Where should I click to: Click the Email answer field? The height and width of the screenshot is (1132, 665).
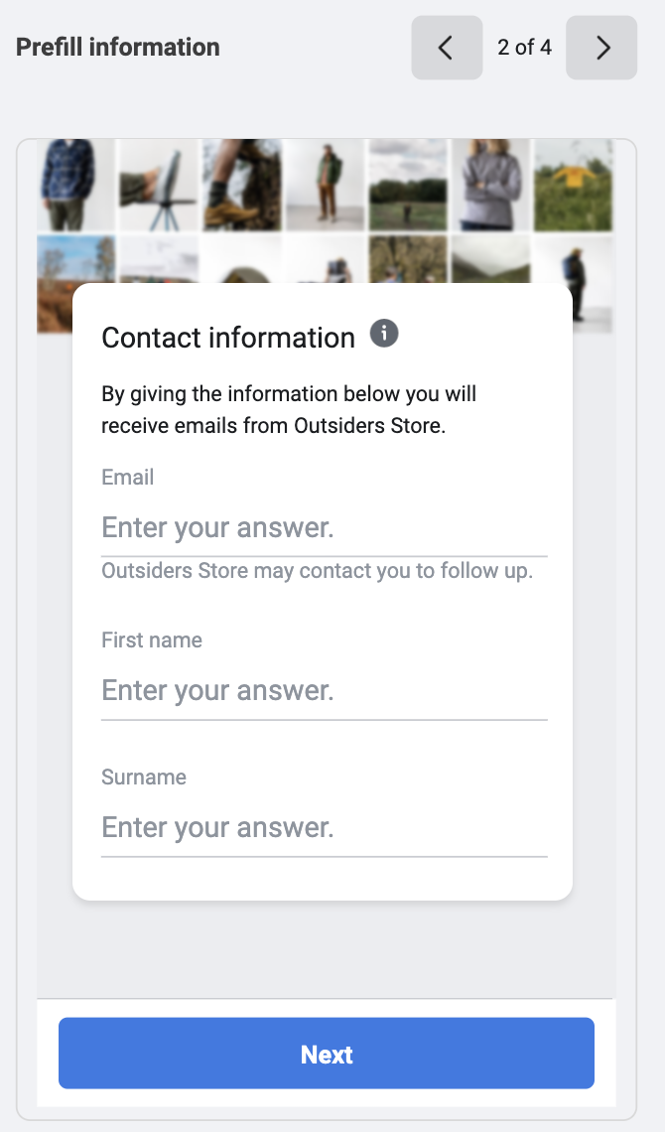point(324,528)
